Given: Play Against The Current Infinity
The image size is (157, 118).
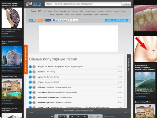Looking at the screenshot, I should coord(30,77).
